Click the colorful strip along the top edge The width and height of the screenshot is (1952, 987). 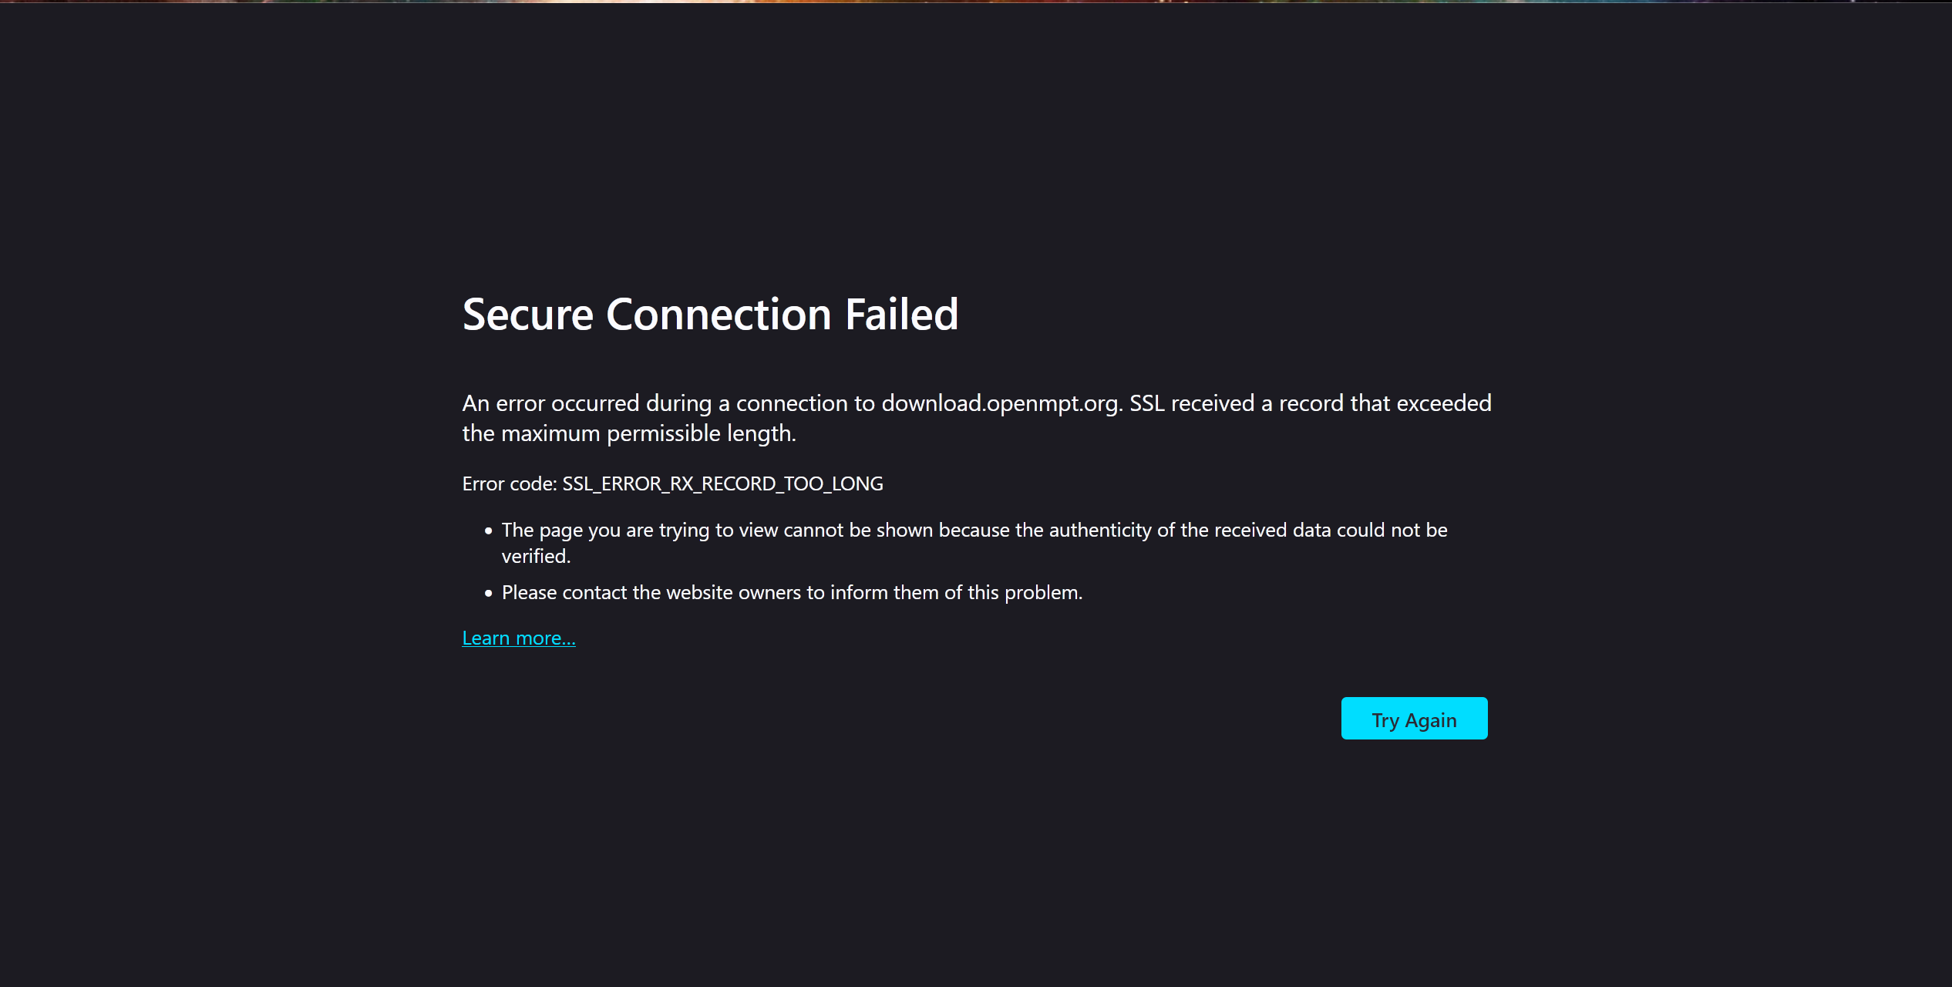976,2
